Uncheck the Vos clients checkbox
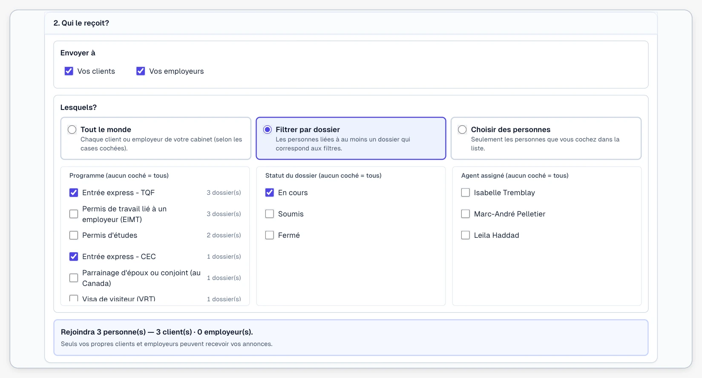Viewport: 702px width, 378px height. 69,71
